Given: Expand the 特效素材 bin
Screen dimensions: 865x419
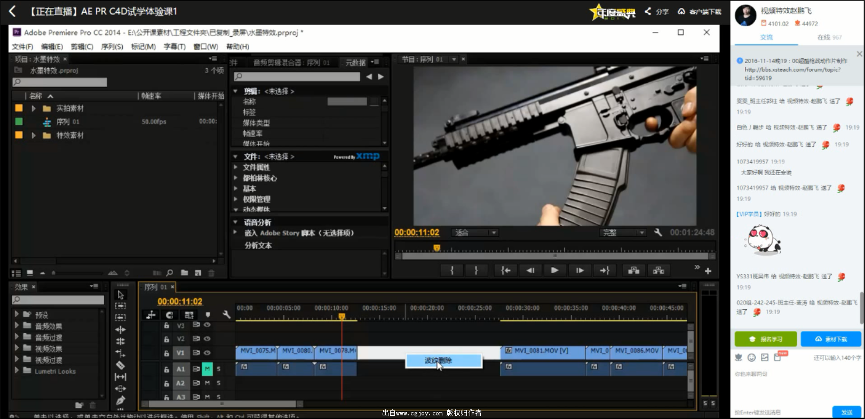Looking at the screenshot, I should pyautogui.click(x=34, y=136).
